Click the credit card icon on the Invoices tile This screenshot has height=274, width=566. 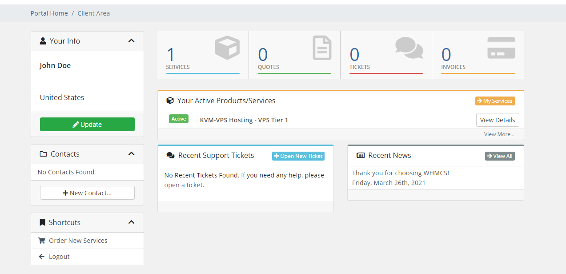501,48
